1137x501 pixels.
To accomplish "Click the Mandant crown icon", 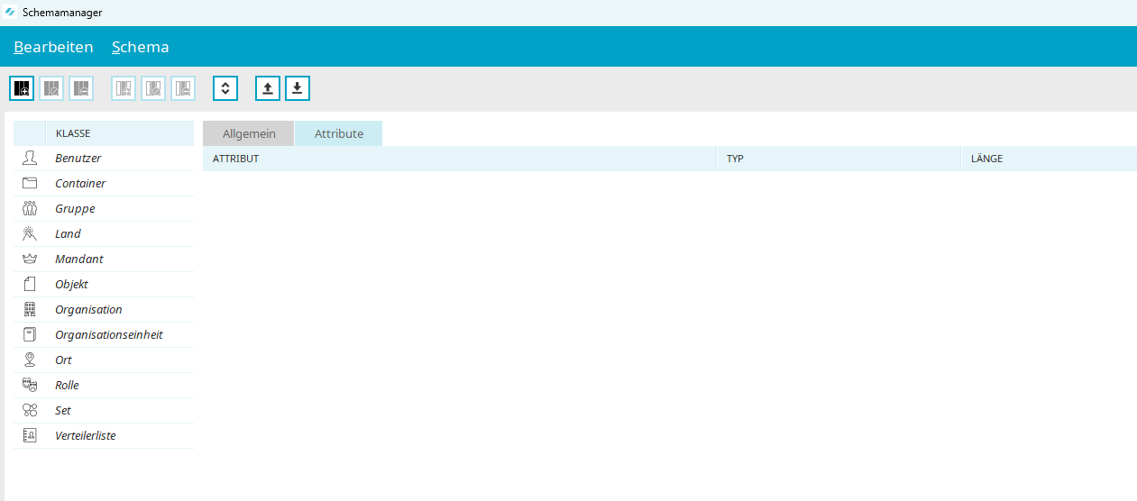I will tap(30, 260).
